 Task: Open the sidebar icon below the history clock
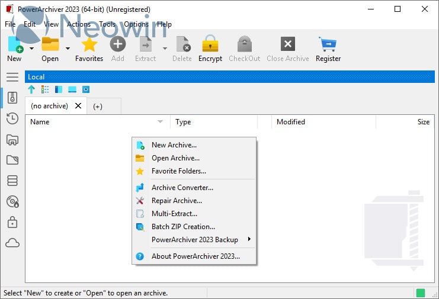(x=12, y=140)
